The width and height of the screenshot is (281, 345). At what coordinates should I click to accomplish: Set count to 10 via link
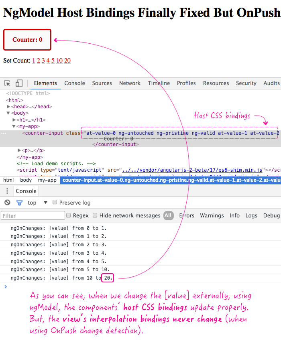coord(59,61)
